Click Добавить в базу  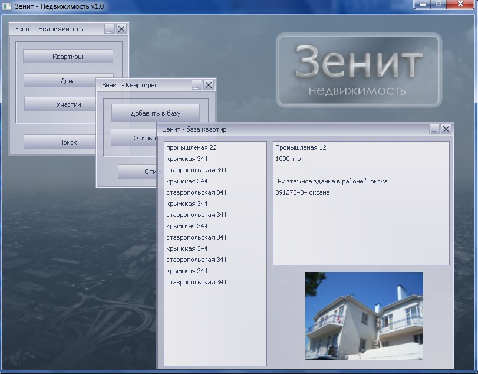pyautogui.click(x=156, y=113)
